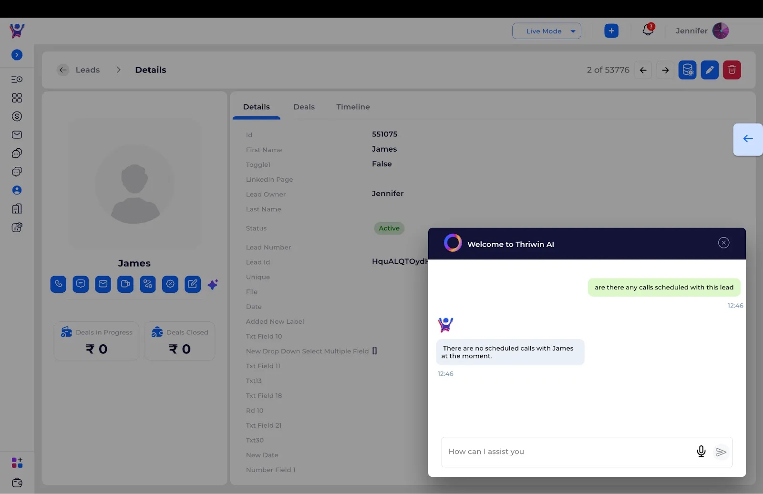Activate the microphone voice input in chat

[x=701, y=452]
